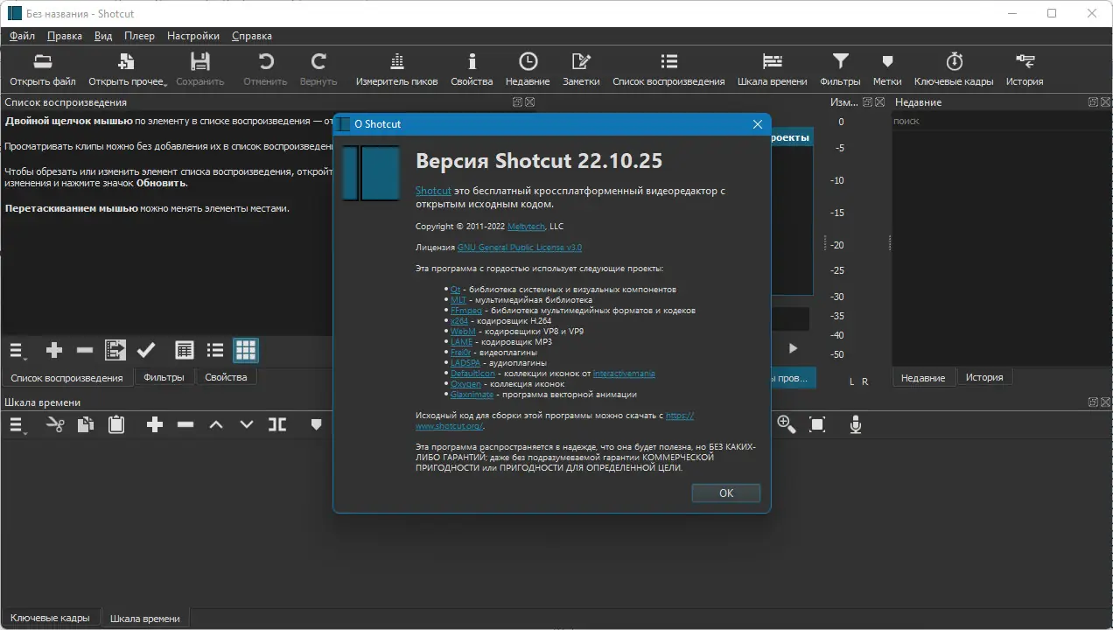Open the Плеер menu in menu bar
1113x630 pixels.
pos(139,36)
